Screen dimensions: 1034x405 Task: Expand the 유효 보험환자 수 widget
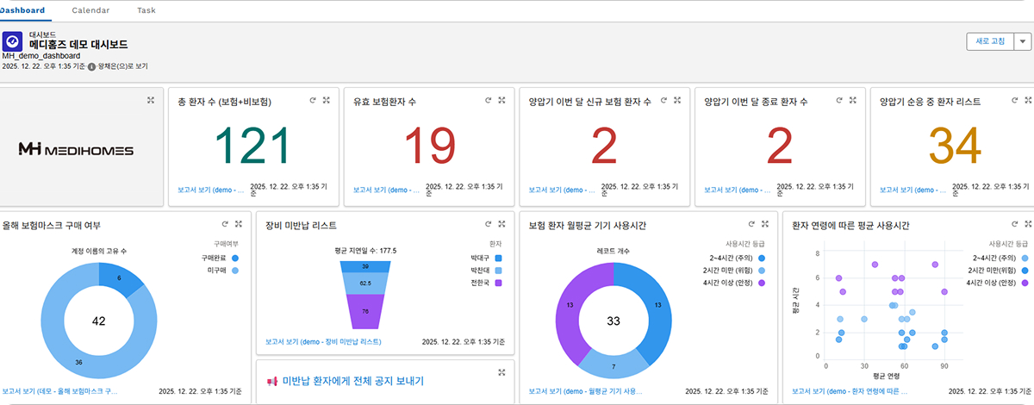[x=501, y=101]
